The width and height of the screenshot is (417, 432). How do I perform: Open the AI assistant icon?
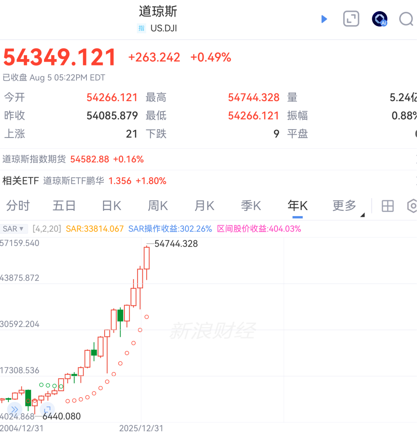[380, 19]
